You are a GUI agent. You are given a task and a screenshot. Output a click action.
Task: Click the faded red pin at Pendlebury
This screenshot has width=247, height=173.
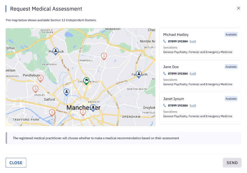40,79
